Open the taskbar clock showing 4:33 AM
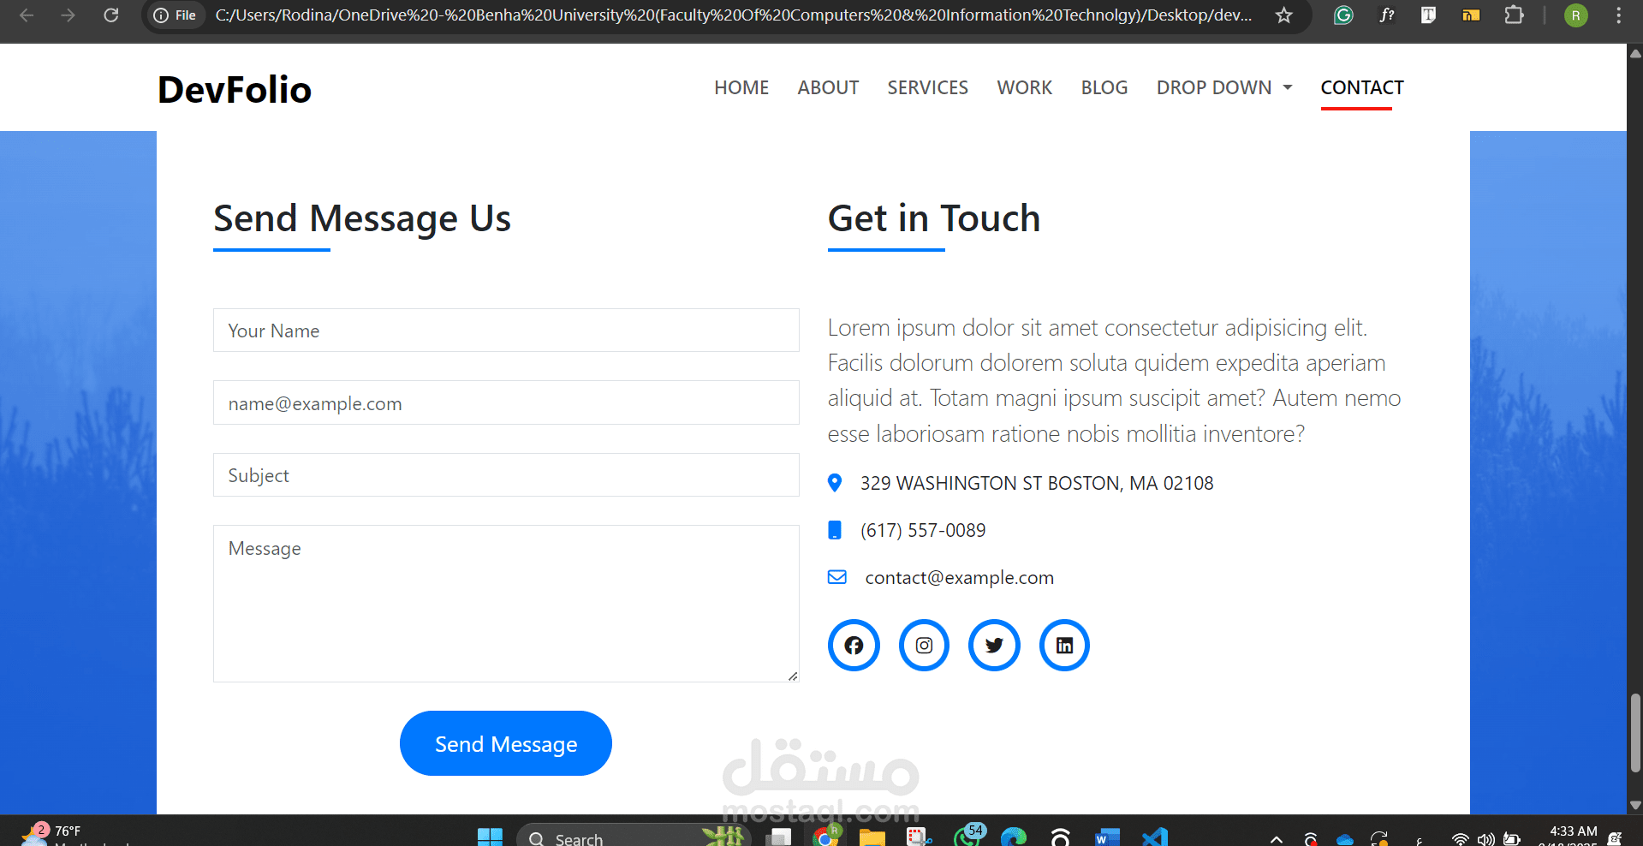 click(1573, 835)
